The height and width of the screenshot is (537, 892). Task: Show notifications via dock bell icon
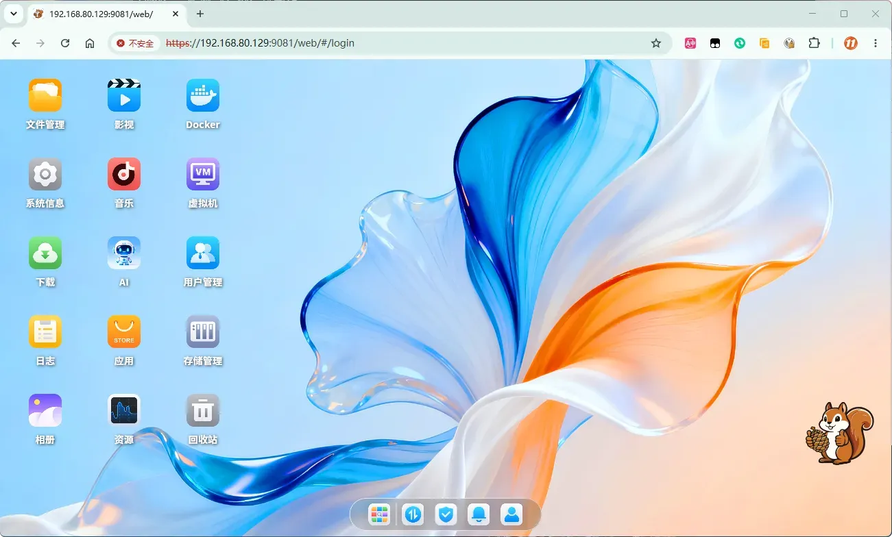point(479,514)
